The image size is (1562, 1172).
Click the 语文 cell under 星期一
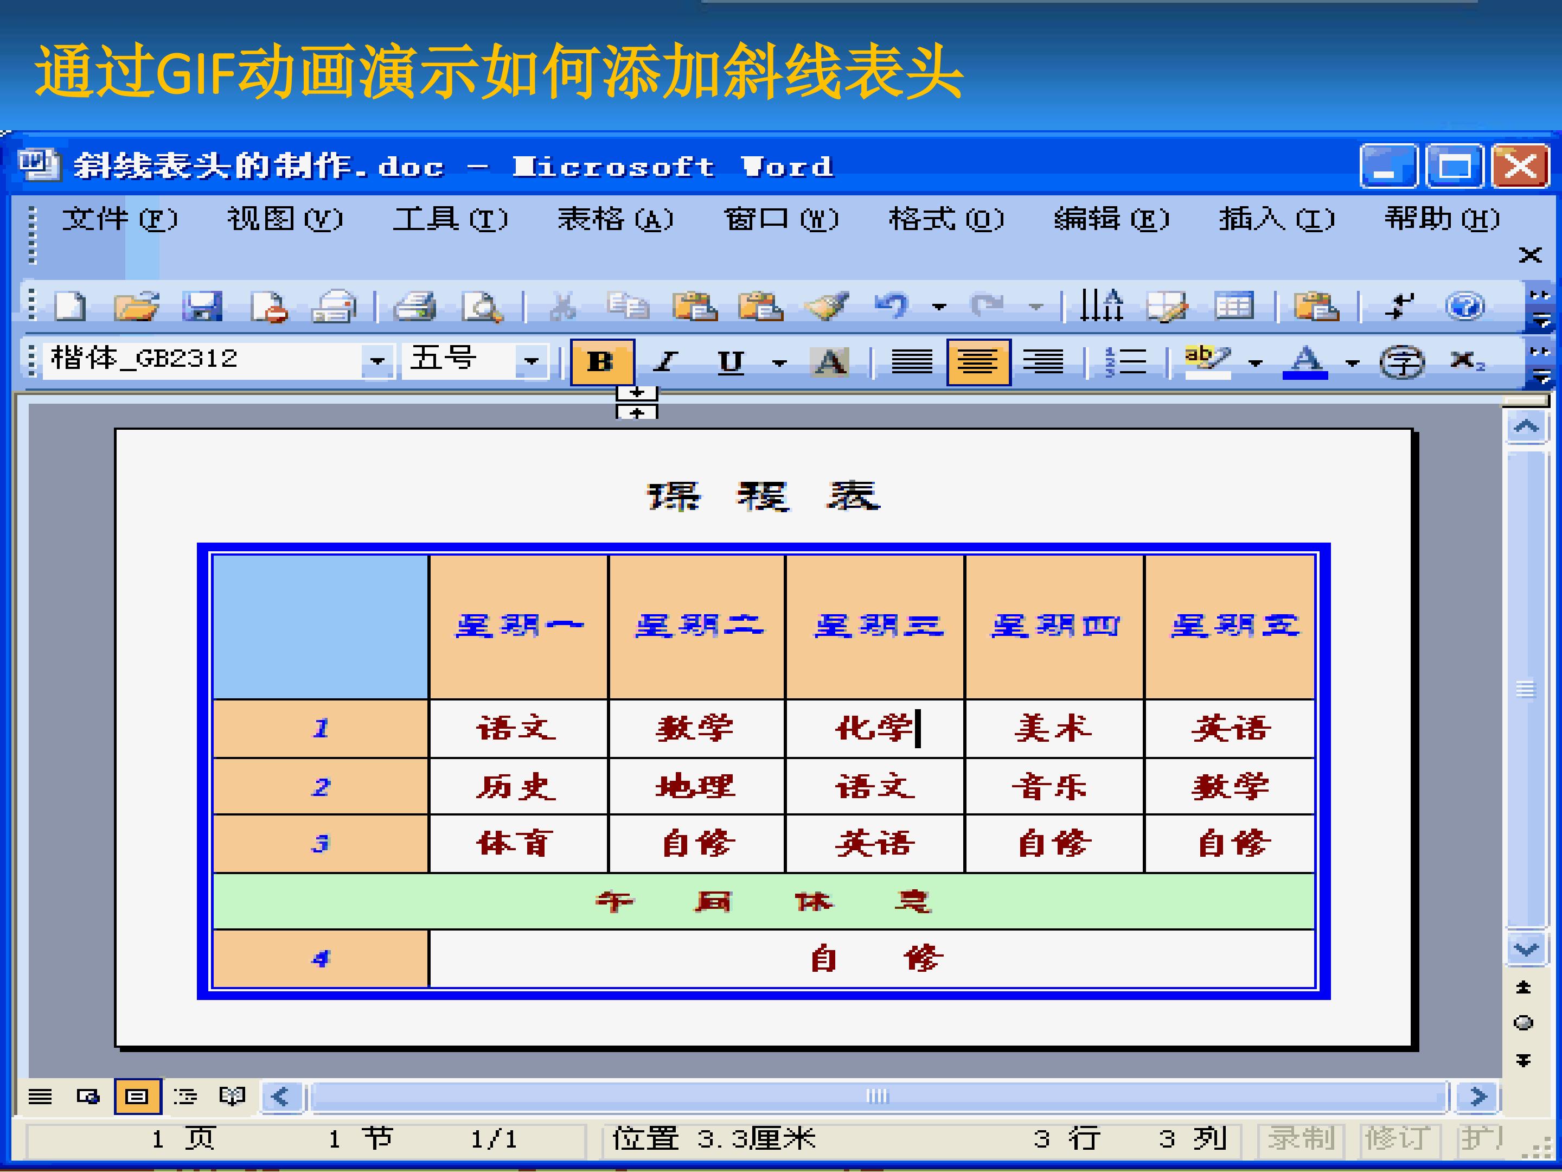[x=517, y=728]
